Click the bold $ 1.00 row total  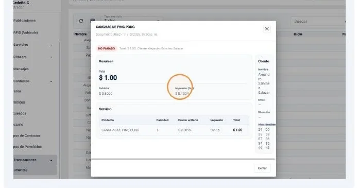pos(237,130)
